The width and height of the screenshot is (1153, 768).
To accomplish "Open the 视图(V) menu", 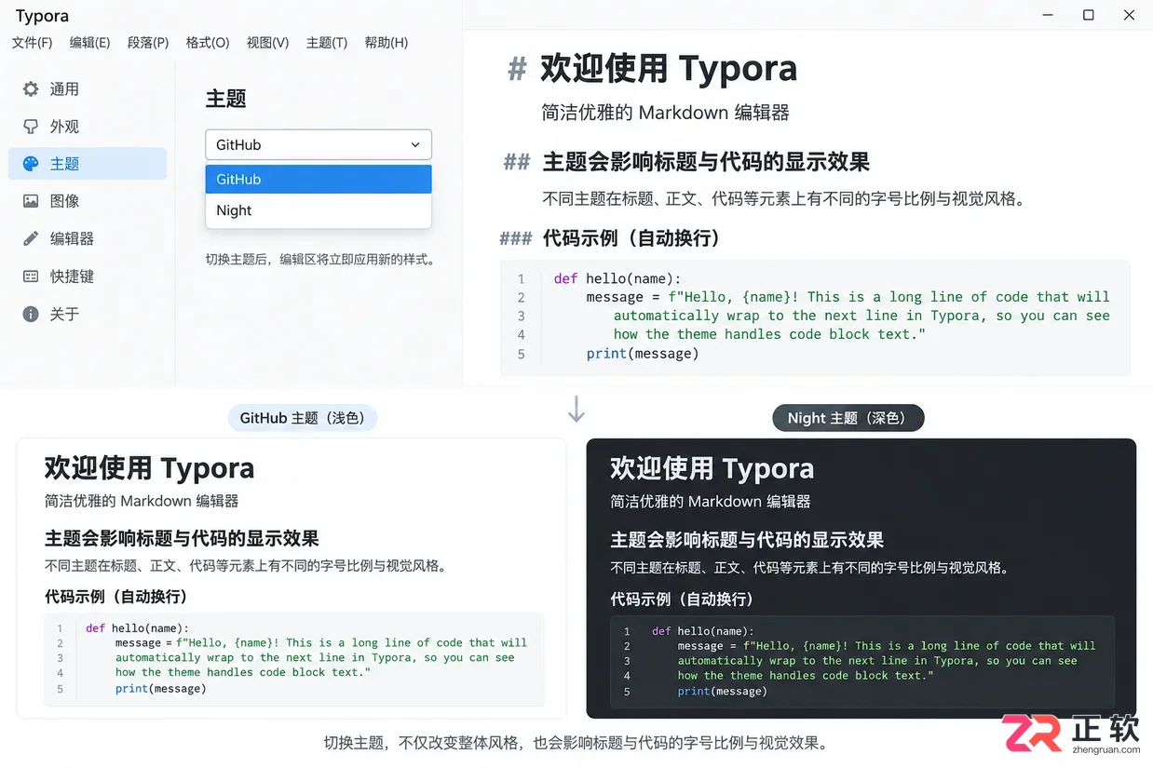I will coord(267,43).
